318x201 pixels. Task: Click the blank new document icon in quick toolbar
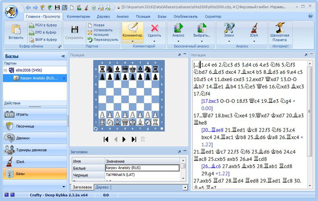click(x=72, y=8)
